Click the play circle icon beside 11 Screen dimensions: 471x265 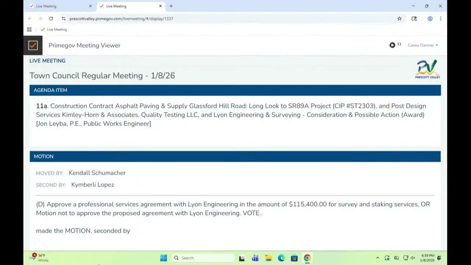(392, 45)
